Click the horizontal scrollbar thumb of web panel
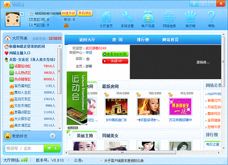 pyautogui.click(x=122, y=153)
